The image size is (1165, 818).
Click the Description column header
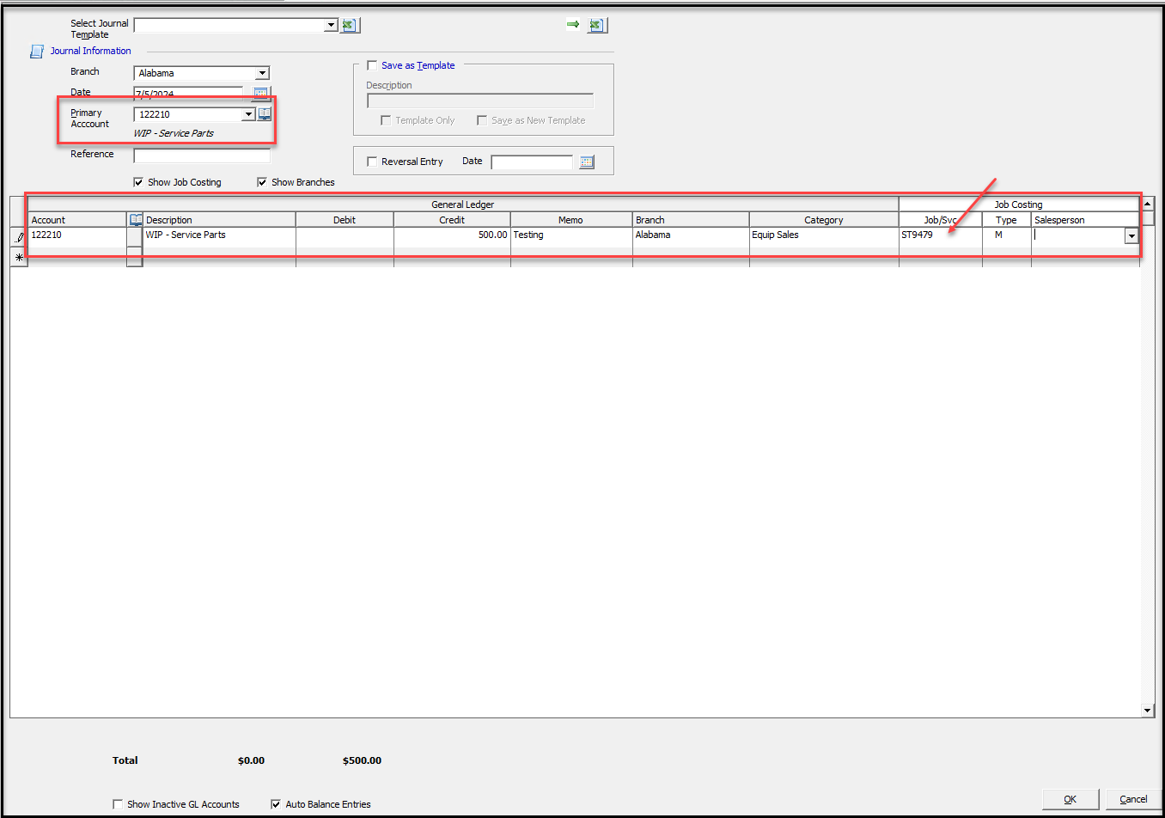pos(219,220)
